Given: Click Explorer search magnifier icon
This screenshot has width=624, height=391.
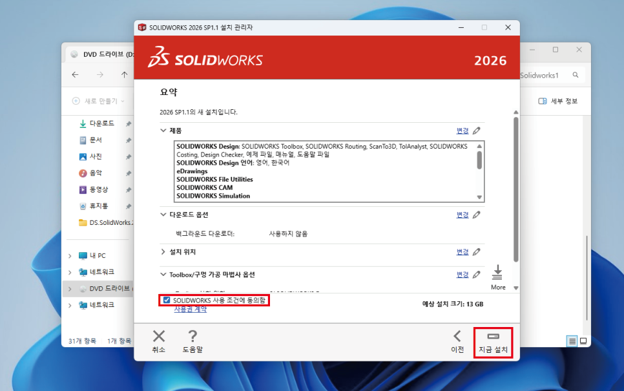Looking at the screenshot, I should 576,75.
